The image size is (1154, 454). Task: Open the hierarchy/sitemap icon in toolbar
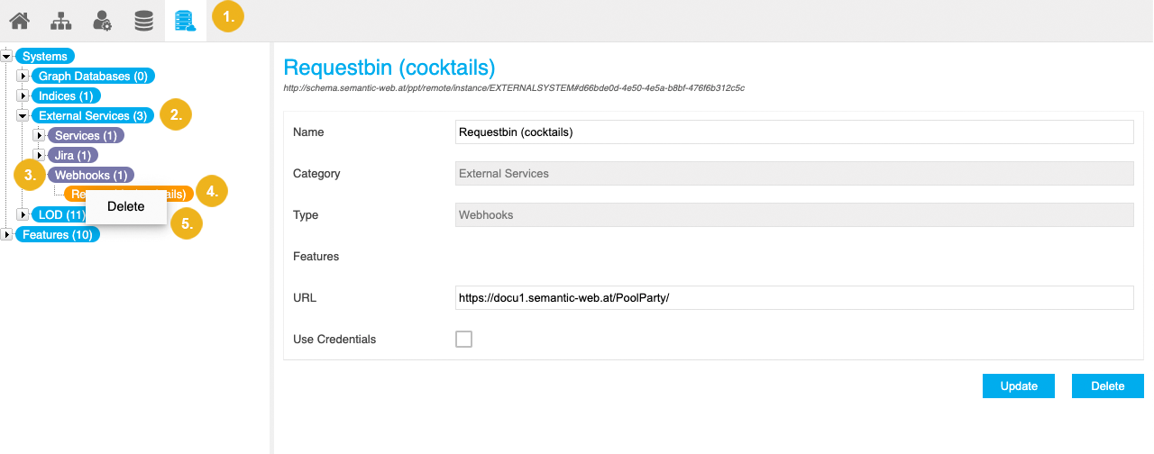[x=61, y=20]
